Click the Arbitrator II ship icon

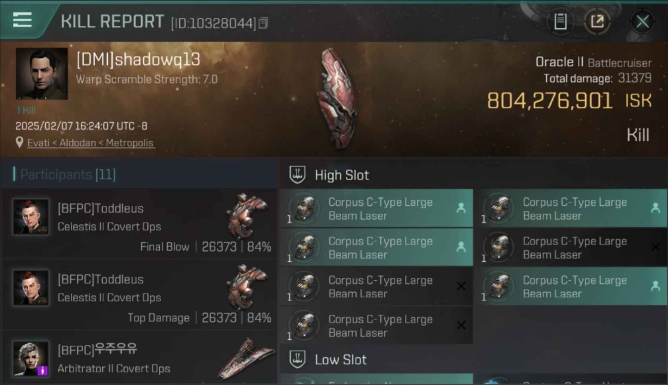point(243,358)
